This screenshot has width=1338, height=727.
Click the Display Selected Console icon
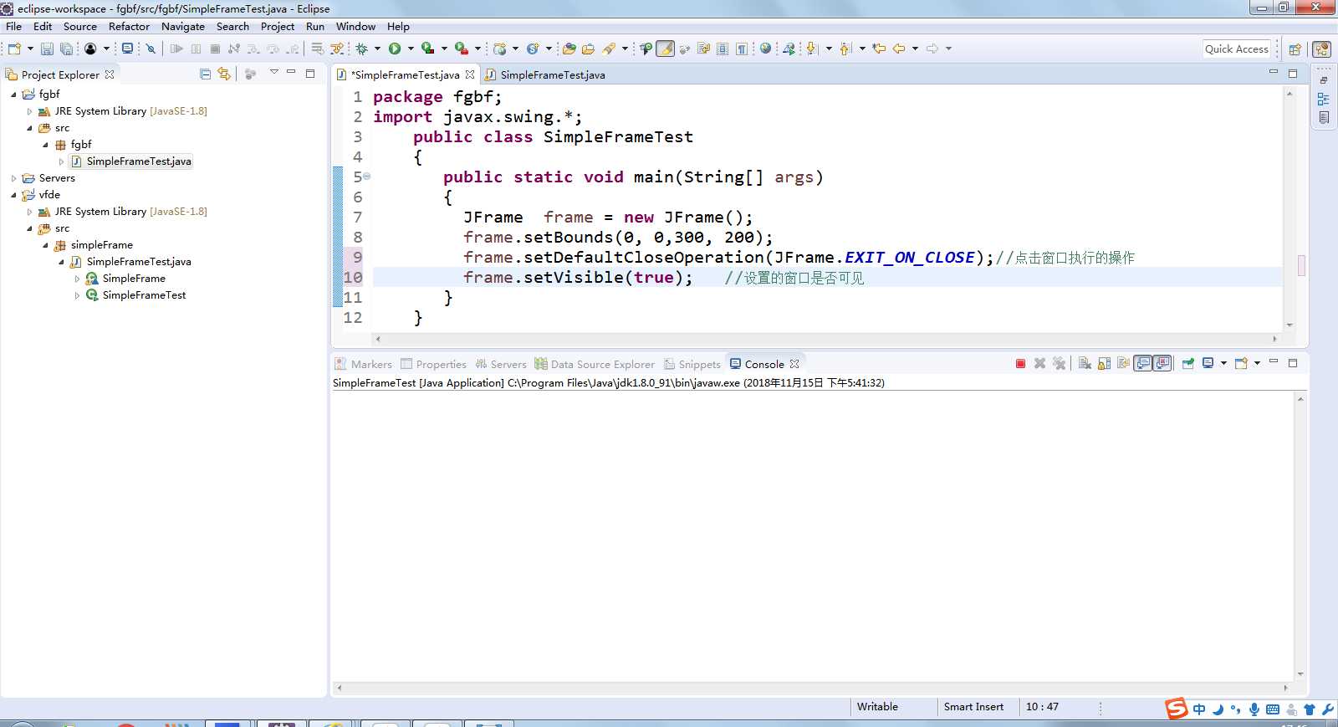(x=1208, y=363)
